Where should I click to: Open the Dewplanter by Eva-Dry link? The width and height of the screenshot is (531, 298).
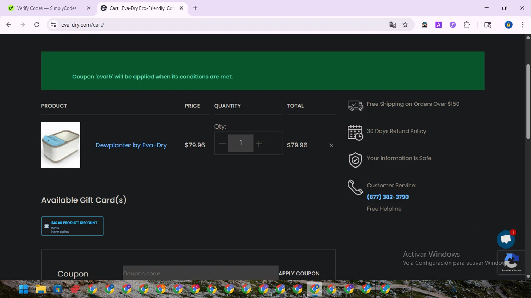pyautogui.click(x=131, y=145)
